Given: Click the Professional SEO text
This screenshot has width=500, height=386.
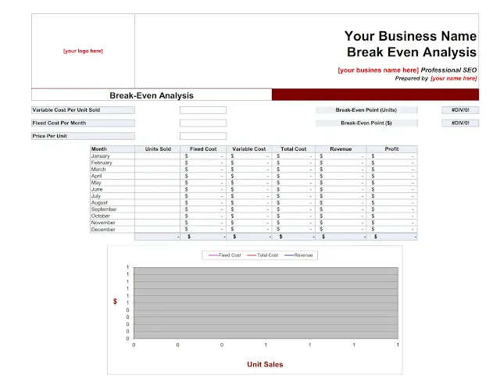Looking at the screenshot, I should pos(448,70).
